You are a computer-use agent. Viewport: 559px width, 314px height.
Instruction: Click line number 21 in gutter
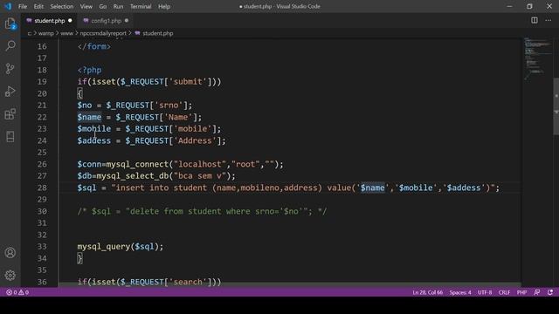click(x=42, y=105)
